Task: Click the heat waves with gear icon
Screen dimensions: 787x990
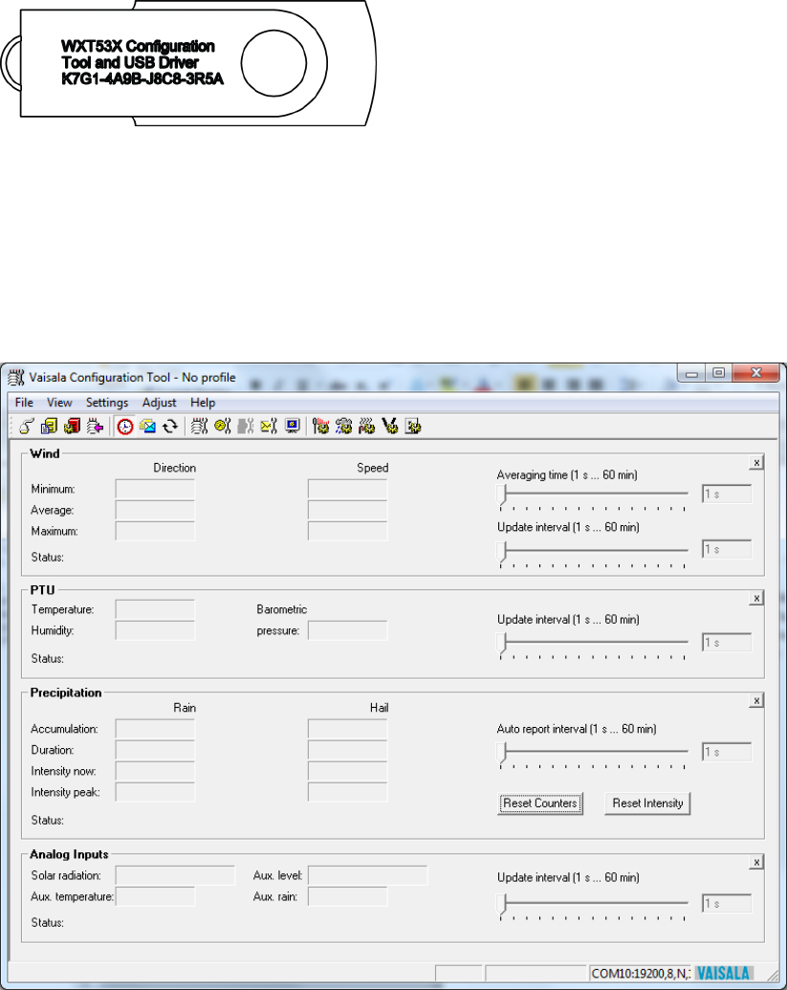Action: tap(366, 427)
